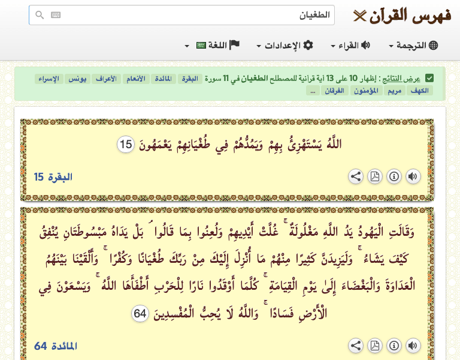Image resolution: width=460 pixels, height=360 pixels.
Task: Export Al-Ma'idah verse 64 as PDF
Action: (x=375, y=346)
